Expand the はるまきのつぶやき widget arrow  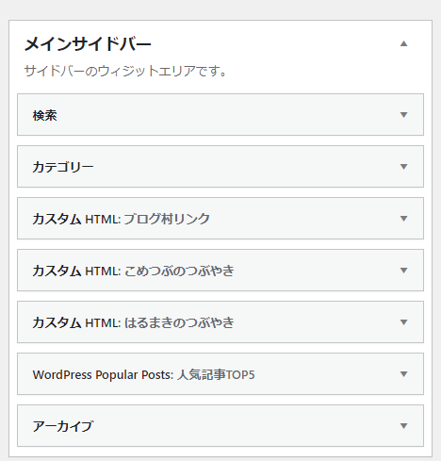pos(403,322)
